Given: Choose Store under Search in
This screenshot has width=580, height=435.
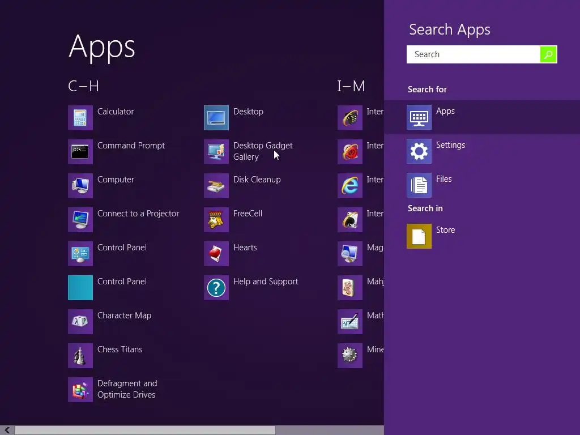Looking at the screenshot, I should coord(482,236).
